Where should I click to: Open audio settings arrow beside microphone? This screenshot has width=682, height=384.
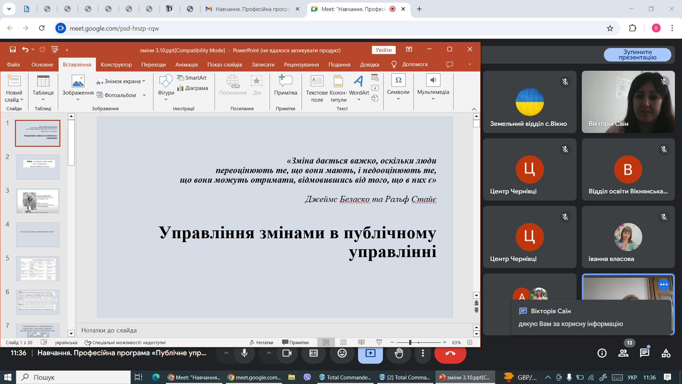tap(226, 353)
